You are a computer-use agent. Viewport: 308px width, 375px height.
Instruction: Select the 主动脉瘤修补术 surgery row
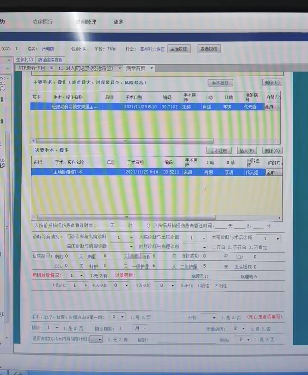157,172
